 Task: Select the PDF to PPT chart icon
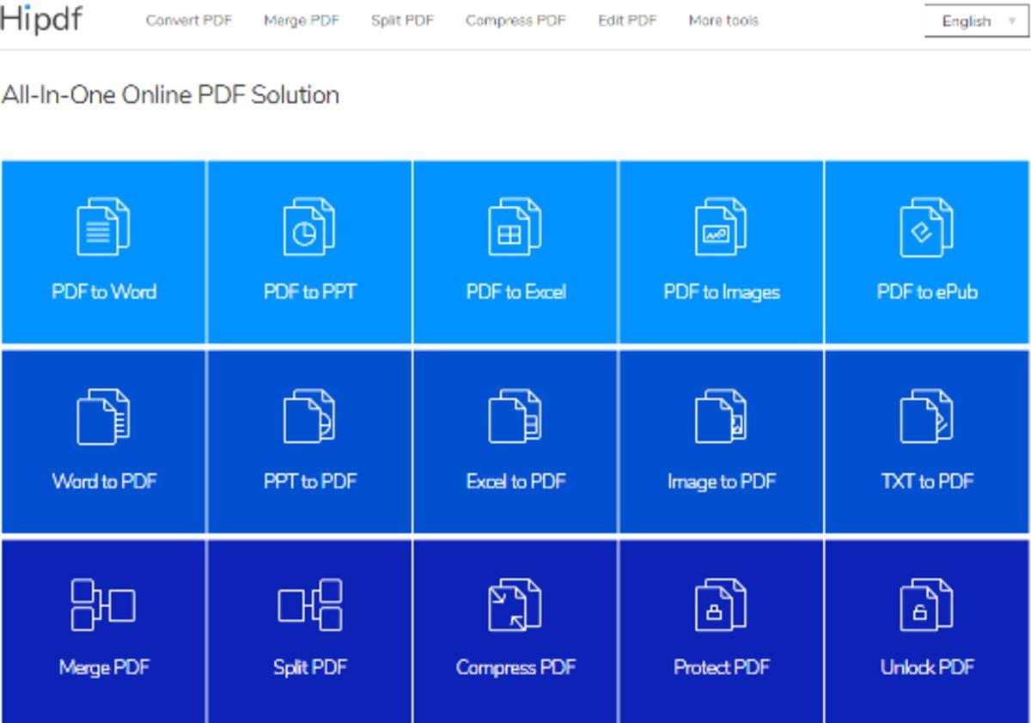click(308, 227)
